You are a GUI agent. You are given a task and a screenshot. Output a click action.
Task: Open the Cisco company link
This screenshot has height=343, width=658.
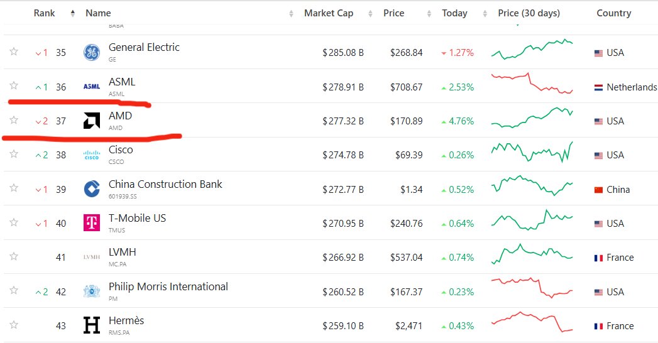121,150
